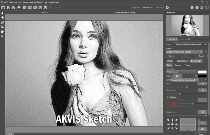This screenshot has height=135, width=210.
Task: Click the white text color swatch
Action: pyautogui.click(x=202, y=72)
